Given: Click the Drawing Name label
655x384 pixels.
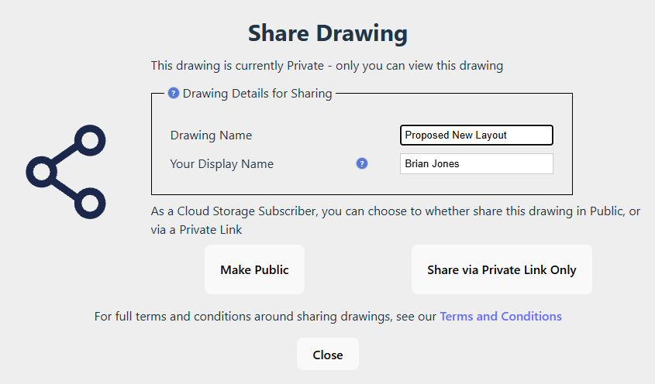Looking at the screenshot, I should click(211, 135).
